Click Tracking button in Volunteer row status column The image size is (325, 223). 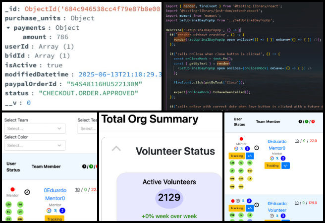pos(237,208)
